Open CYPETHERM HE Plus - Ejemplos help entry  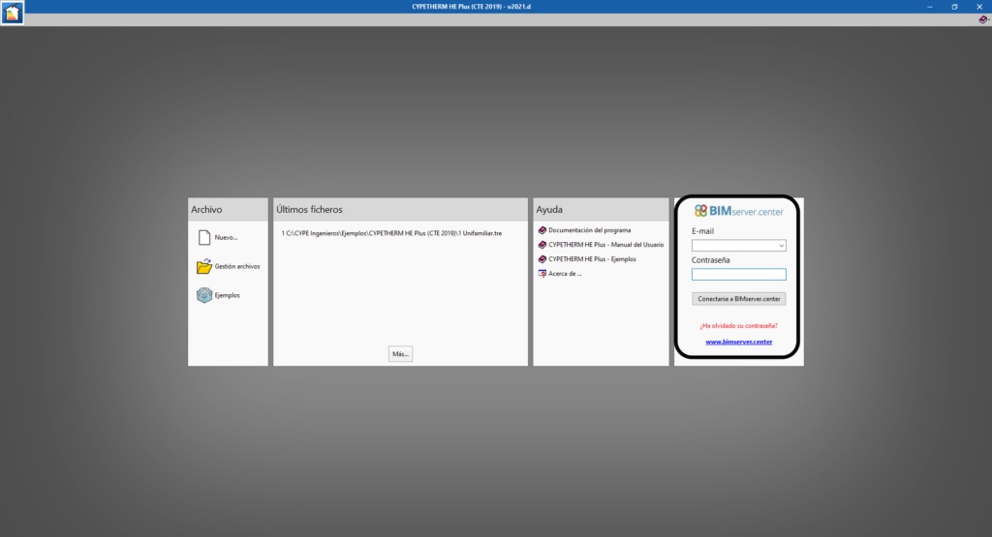coord(592,259)
